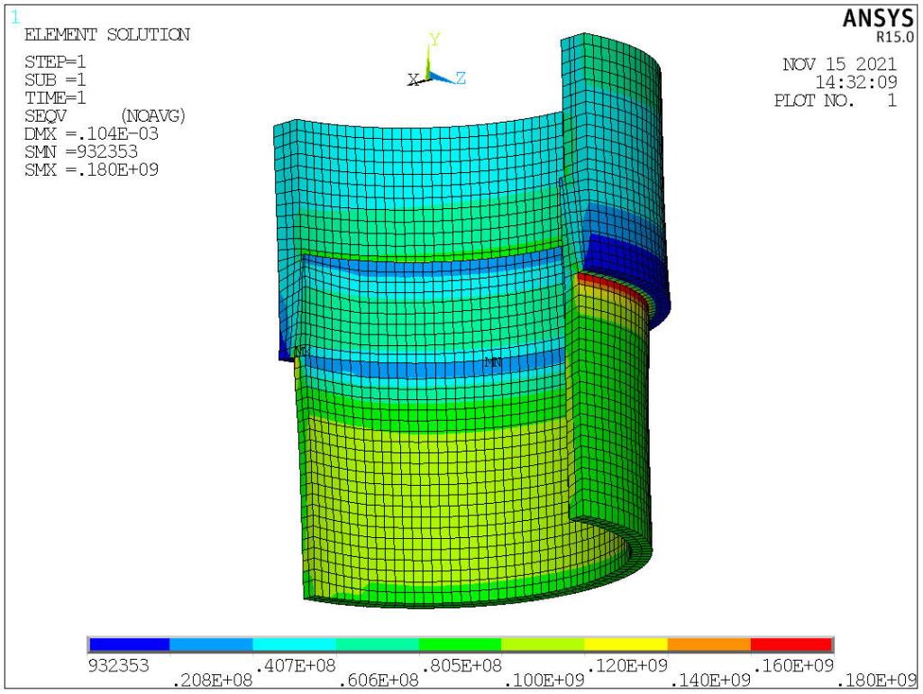Select the SMX =.180E+09 text
Image resolution: width=923 pixels, height=694 pixels.
(92, 169)
